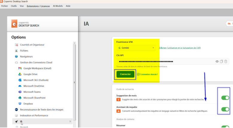Image resolution: width=233 pixels, height=128 pixels.
Task: Delete the API key with trash icon
Action: (226, 61)
